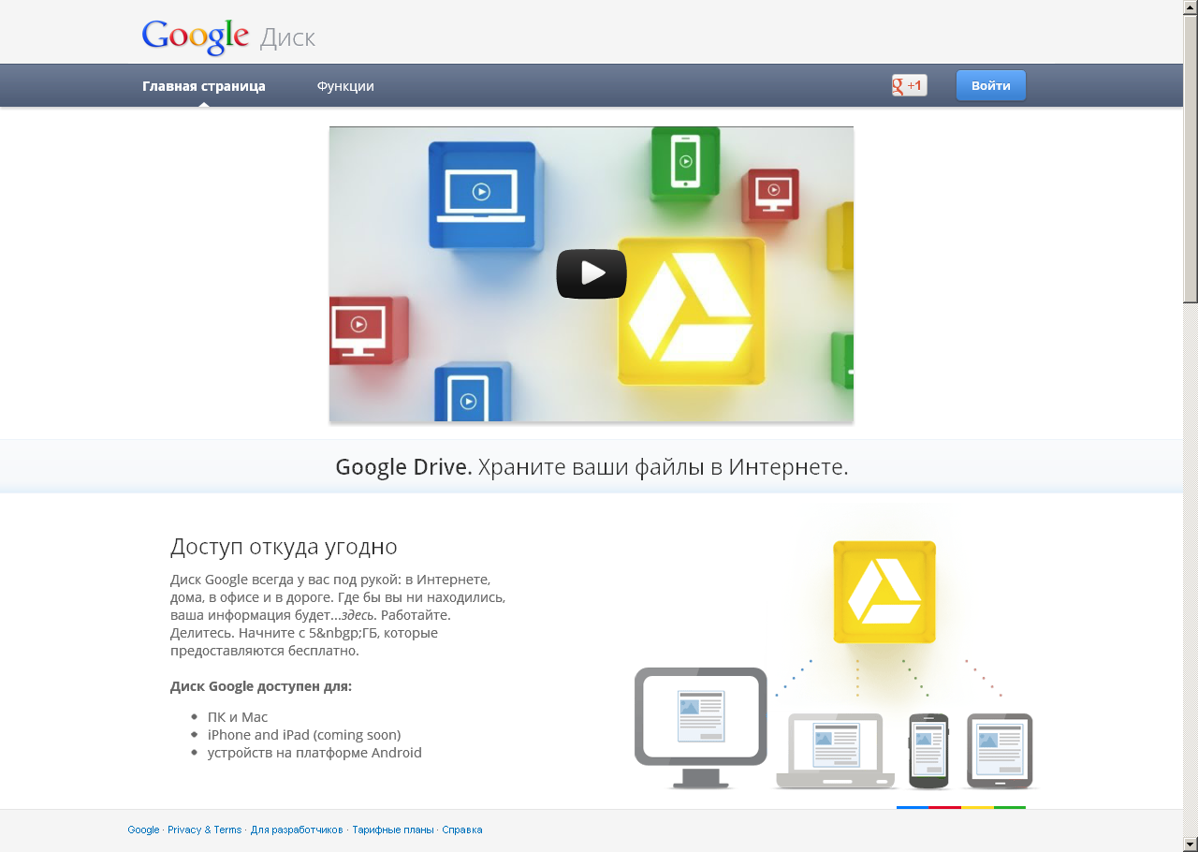The width and height of the screenshot is (1198, 852).
Task: Click the scrollbar down arrow
Action: click(x=1190, y=844)
